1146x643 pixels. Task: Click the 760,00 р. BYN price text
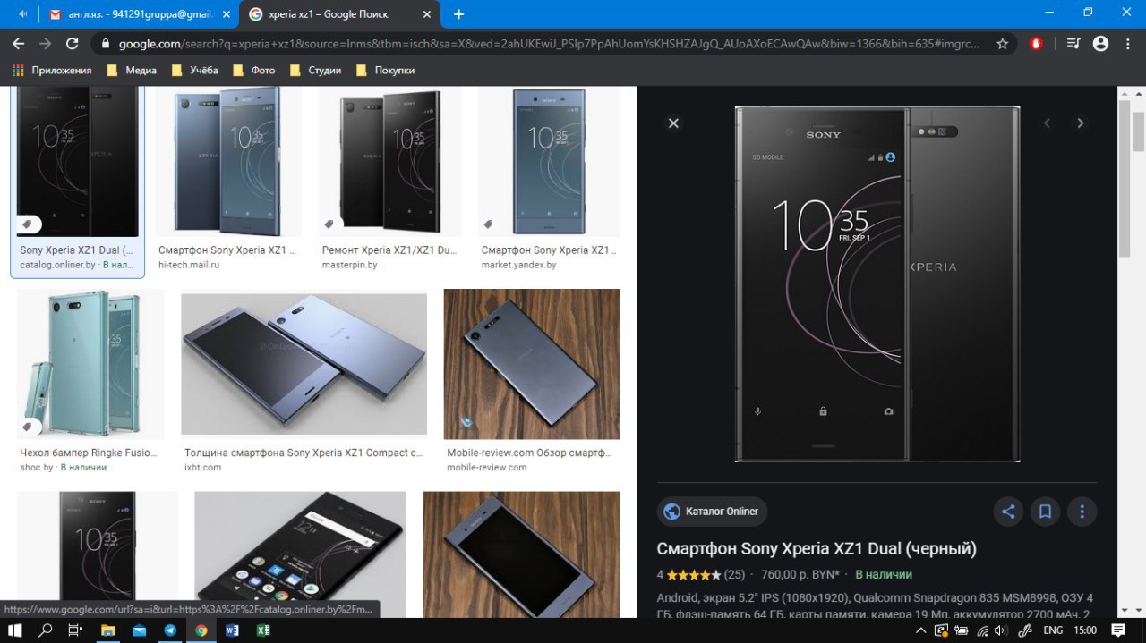800,574
